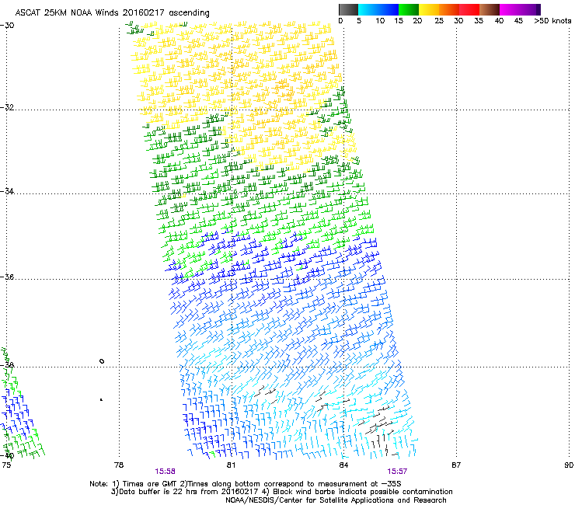Click the '-30' latitude axis label

tap(7, 26)
